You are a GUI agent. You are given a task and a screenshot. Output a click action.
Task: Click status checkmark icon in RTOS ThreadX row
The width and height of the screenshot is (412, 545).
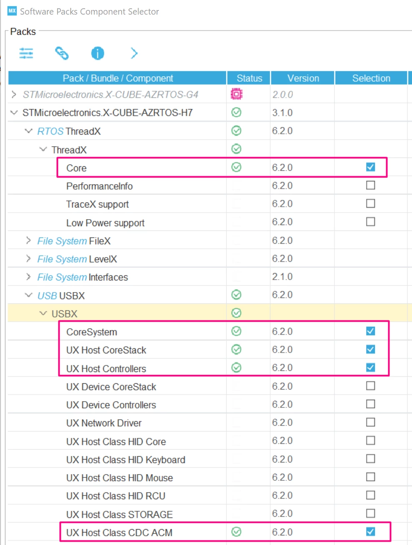(236, 131)
